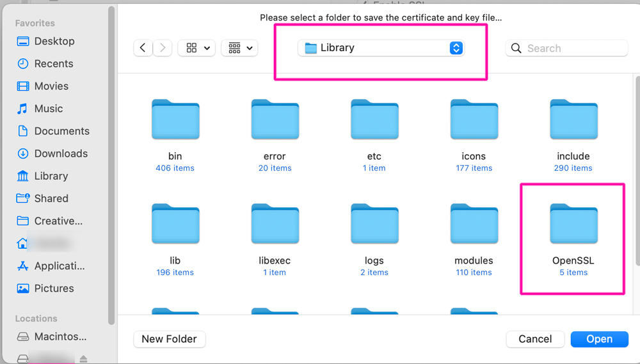Click the Open button

pos(599,339)
